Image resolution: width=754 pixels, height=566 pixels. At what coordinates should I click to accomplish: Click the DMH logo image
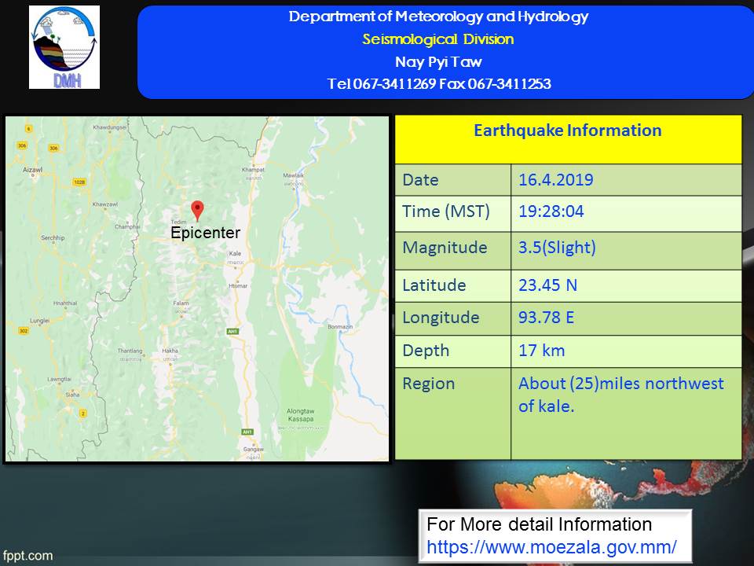point(64,47)
